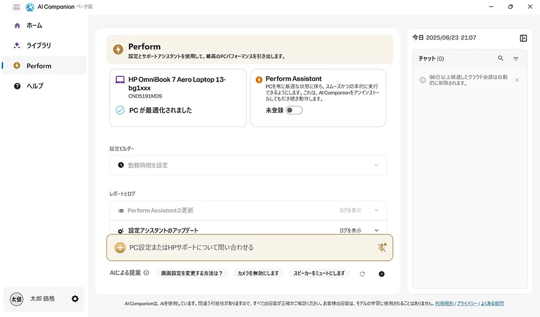The image size is (540, 317).
Task: Click the Perform Assistant lightning icon
Action: tap(259, 80)
